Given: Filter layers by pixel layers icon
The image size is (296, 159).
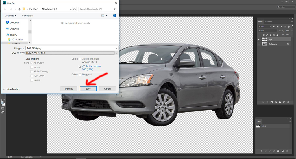Looking at the screenshot, I should point(274,26).
